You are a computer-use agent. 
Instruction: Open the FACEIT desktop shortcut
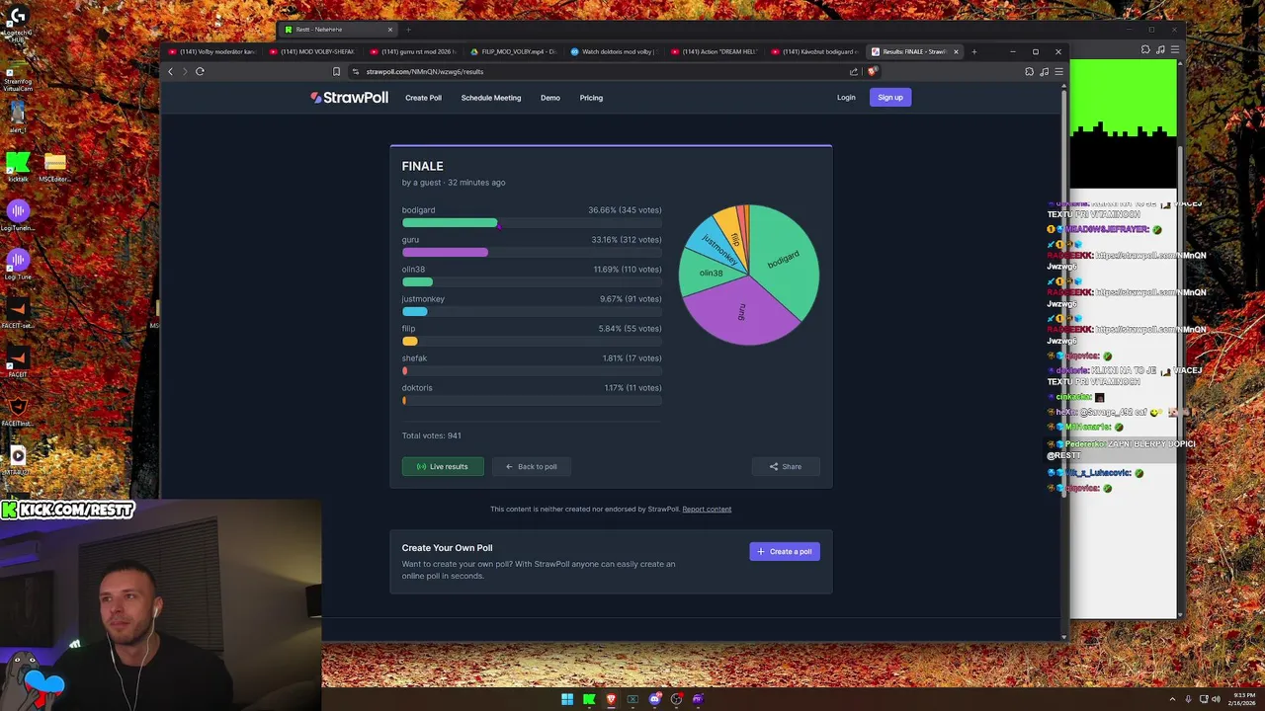(17, 362)
